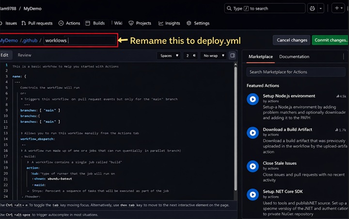The height and width of the screenshot is (219, 349).
Task: Click the .github breadcrumb link
Action: (29, 40)
